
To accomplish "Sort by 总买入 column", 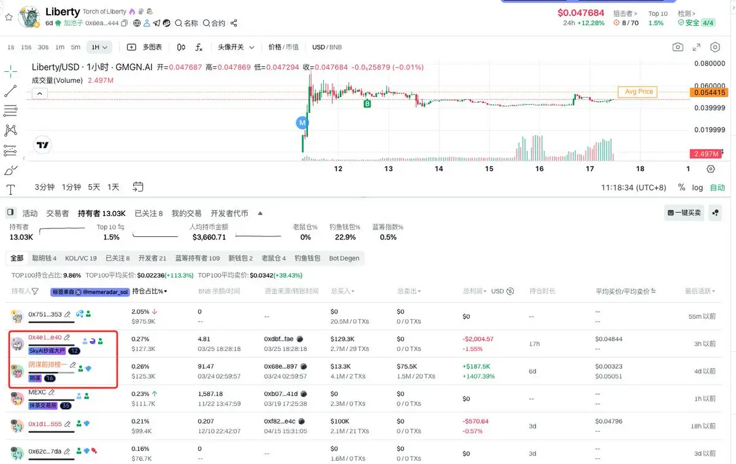I will 342,292.
